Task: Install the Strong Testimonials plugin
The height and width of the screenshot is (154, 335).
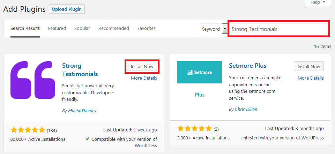Action: [142, 66]
